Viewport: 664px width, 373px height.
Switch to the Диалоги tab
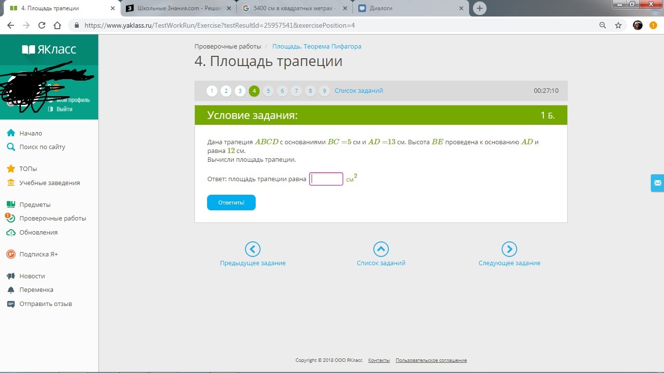click(x=411, y=8)
